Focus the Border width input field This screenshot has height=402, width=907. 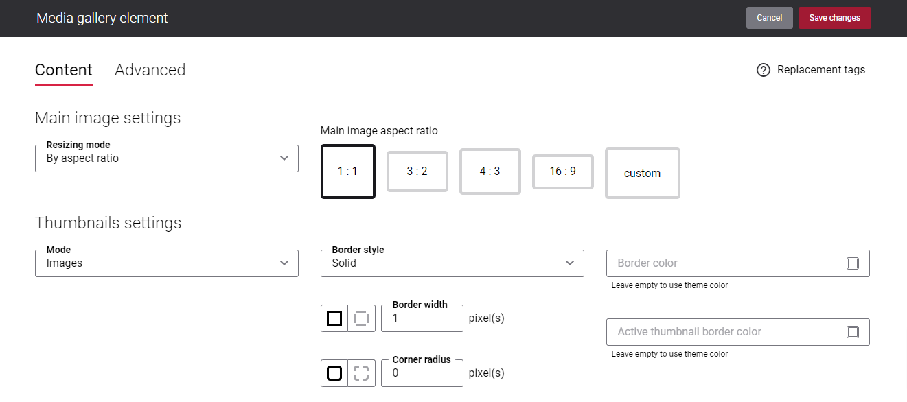pos(422,318)
